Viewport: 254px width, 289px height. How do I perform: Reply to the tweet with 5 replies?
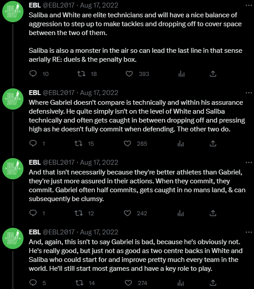[x=33, y=283]
